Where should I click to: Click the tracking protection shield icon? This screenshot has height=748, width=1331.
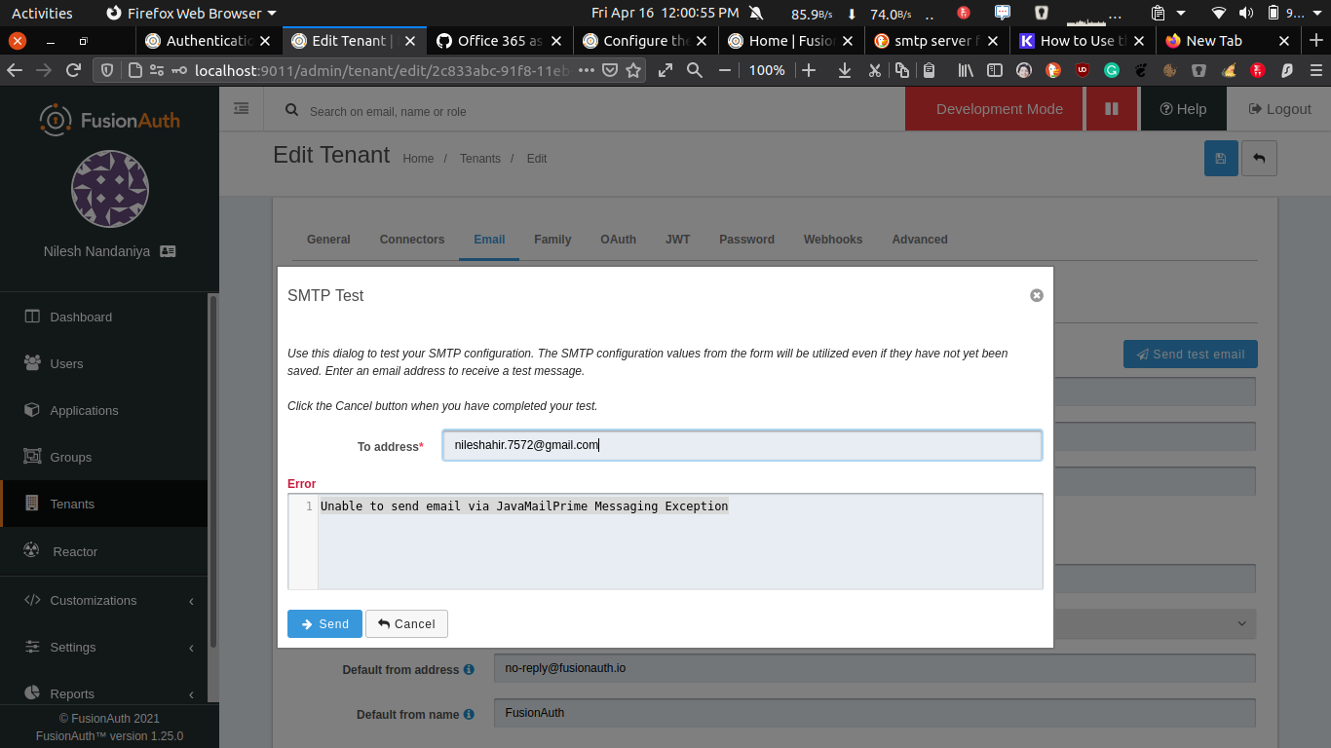pos(109,70)
